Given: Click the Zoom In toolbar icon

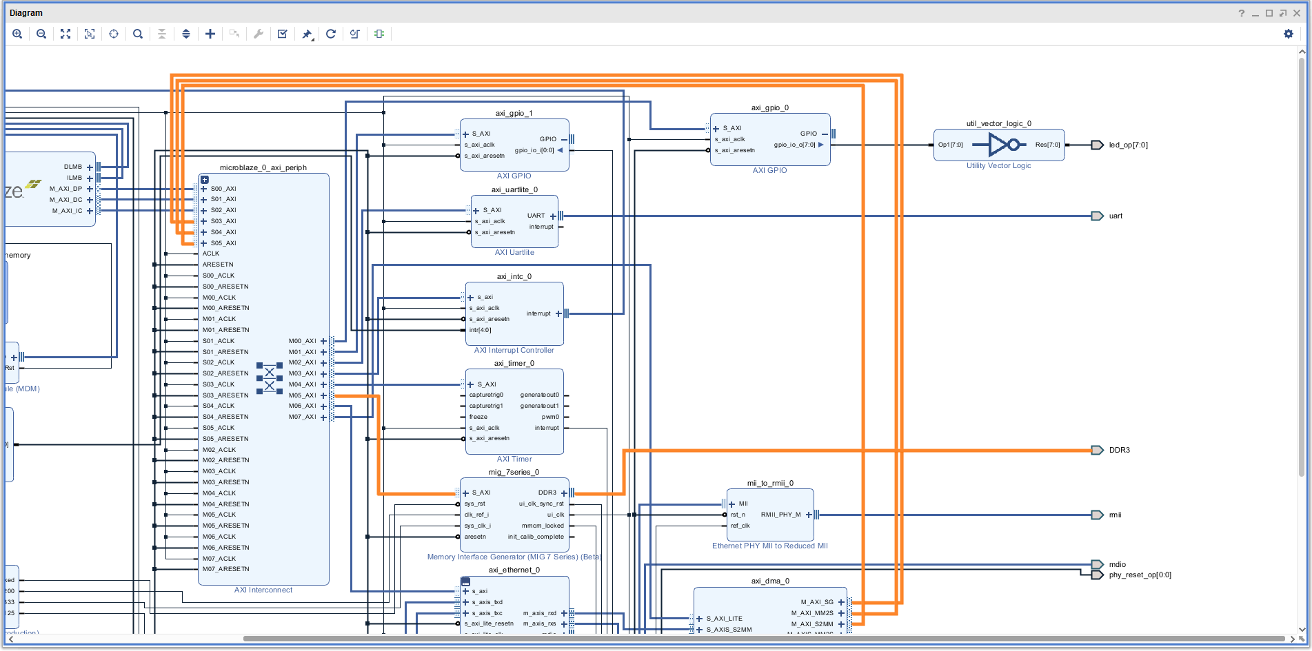Looking at the screenshot, I should 17,34.
